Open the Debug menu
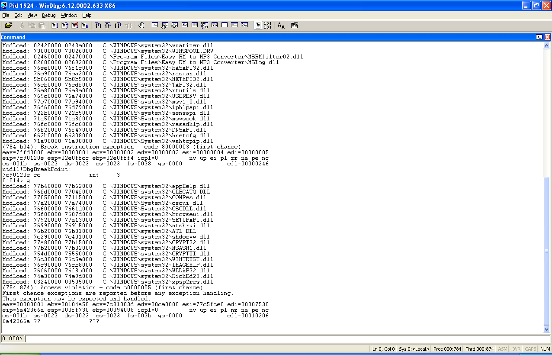Screen dimensions: 552x355 pyautogui.click(x=48, y=15)
